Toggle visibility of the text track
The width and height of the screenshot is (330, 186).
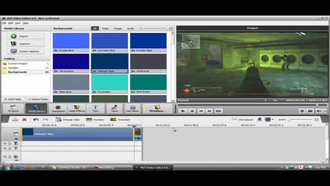point(5,148)
